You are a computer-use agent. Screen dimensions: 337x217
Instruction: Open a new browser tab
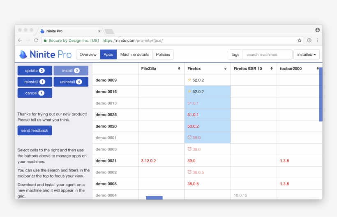[x=109, y=32]
